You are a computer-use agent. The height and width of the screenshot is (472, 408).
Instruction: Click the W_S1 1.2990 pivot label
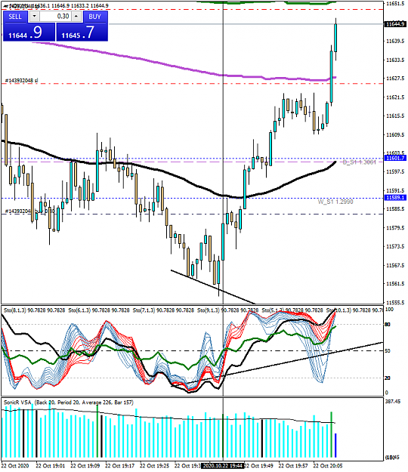pyautogui.click(x=335, y=202)
